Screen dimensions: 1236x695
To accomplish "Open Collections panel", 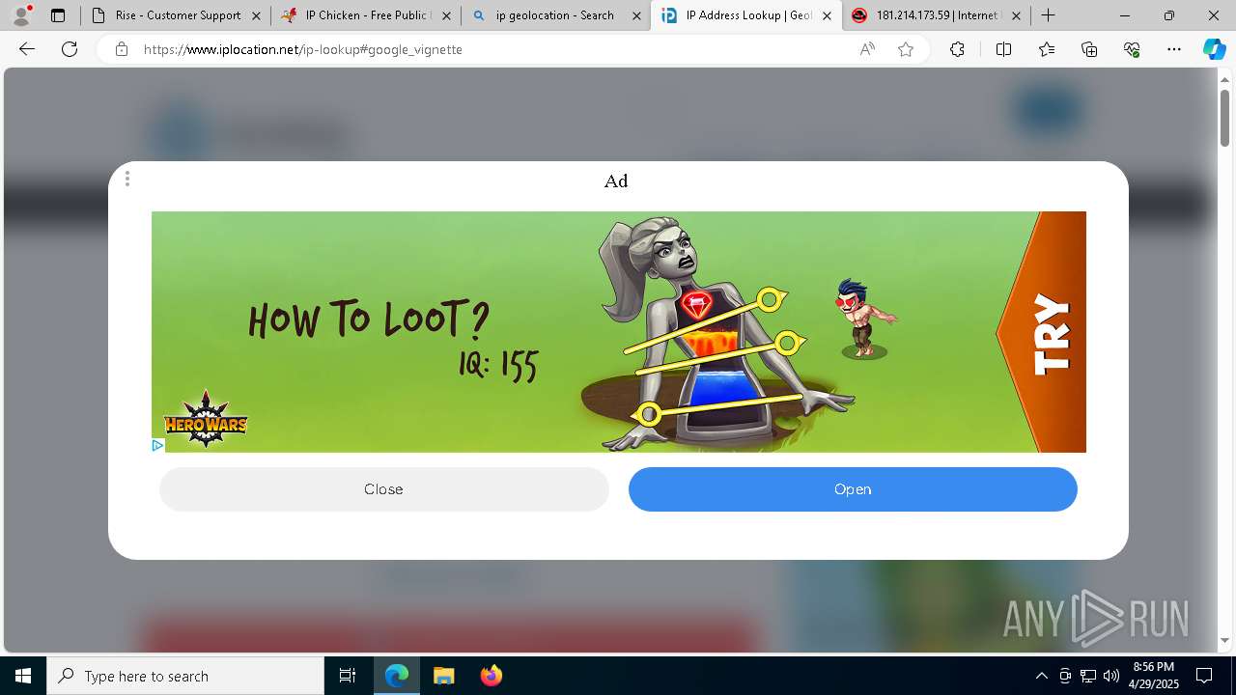I will pos(1089,49).
